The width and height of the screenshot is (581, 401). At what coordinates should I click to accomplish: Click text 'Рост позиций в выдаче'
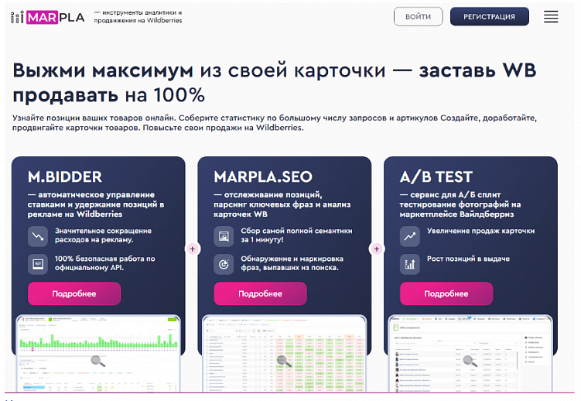point(468,259)
